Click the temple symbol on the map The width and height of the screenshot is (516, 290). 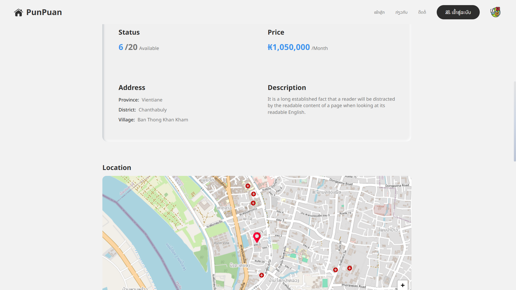[x=193, y=194]
